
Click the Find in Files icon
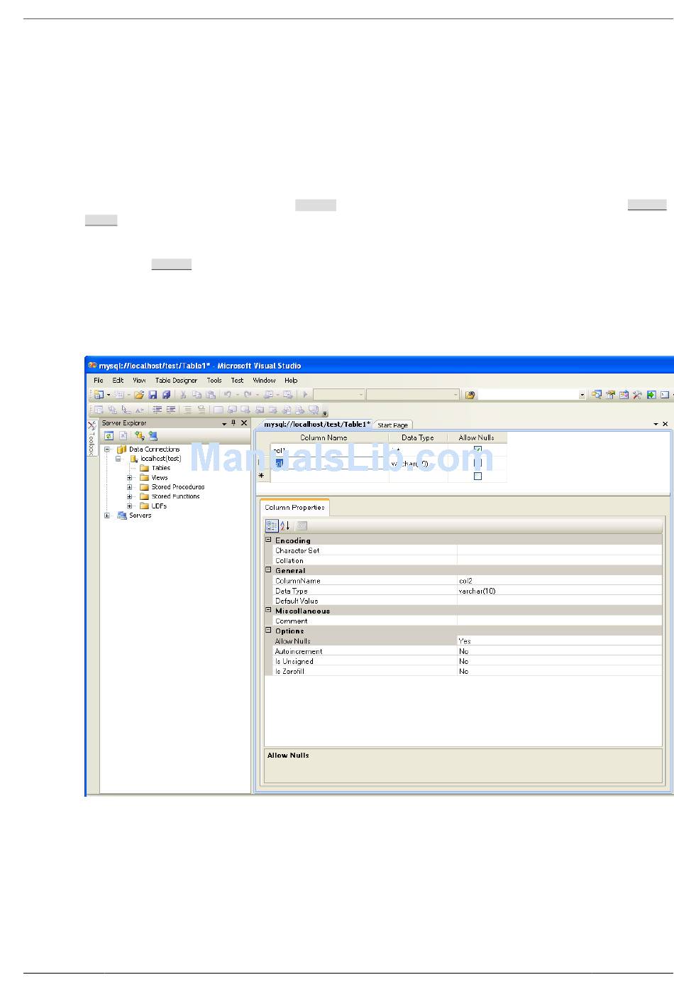(470, 395)
